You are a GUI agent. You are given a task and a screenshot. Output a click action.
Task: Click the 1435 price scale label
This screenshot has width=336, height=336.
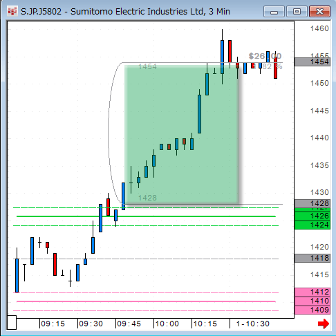[x=319, y=165]
